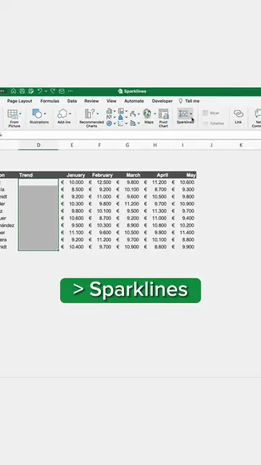Click the Slicer icon
261x465 pixels.
click(205, 113)
